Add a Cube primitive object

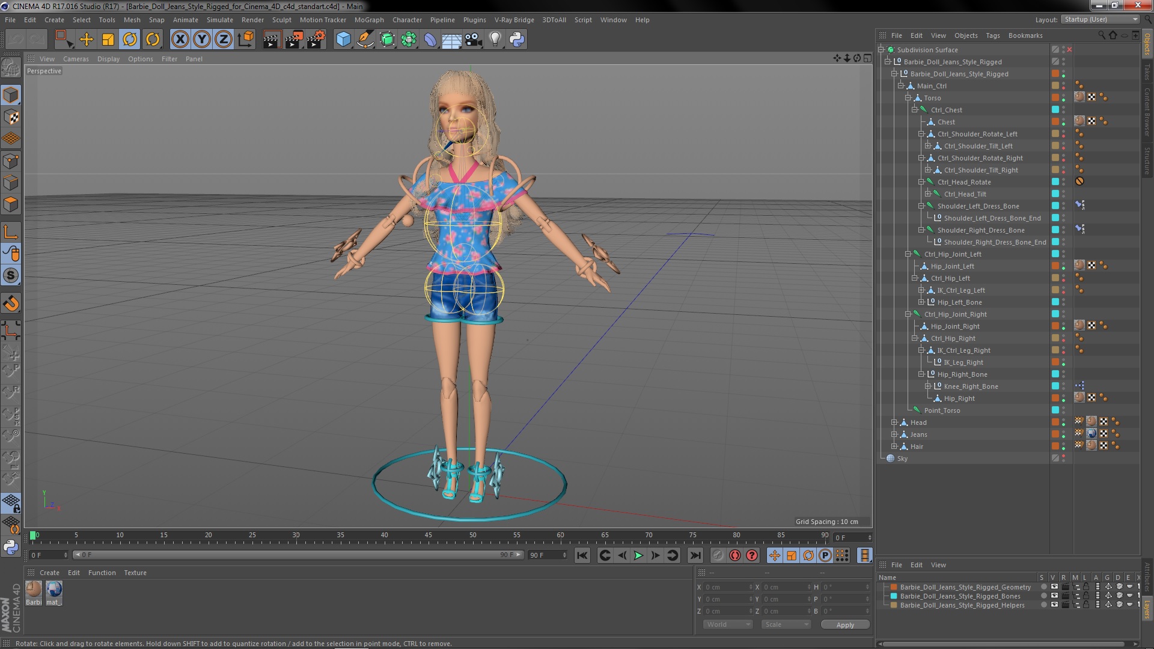click(343, 40)
